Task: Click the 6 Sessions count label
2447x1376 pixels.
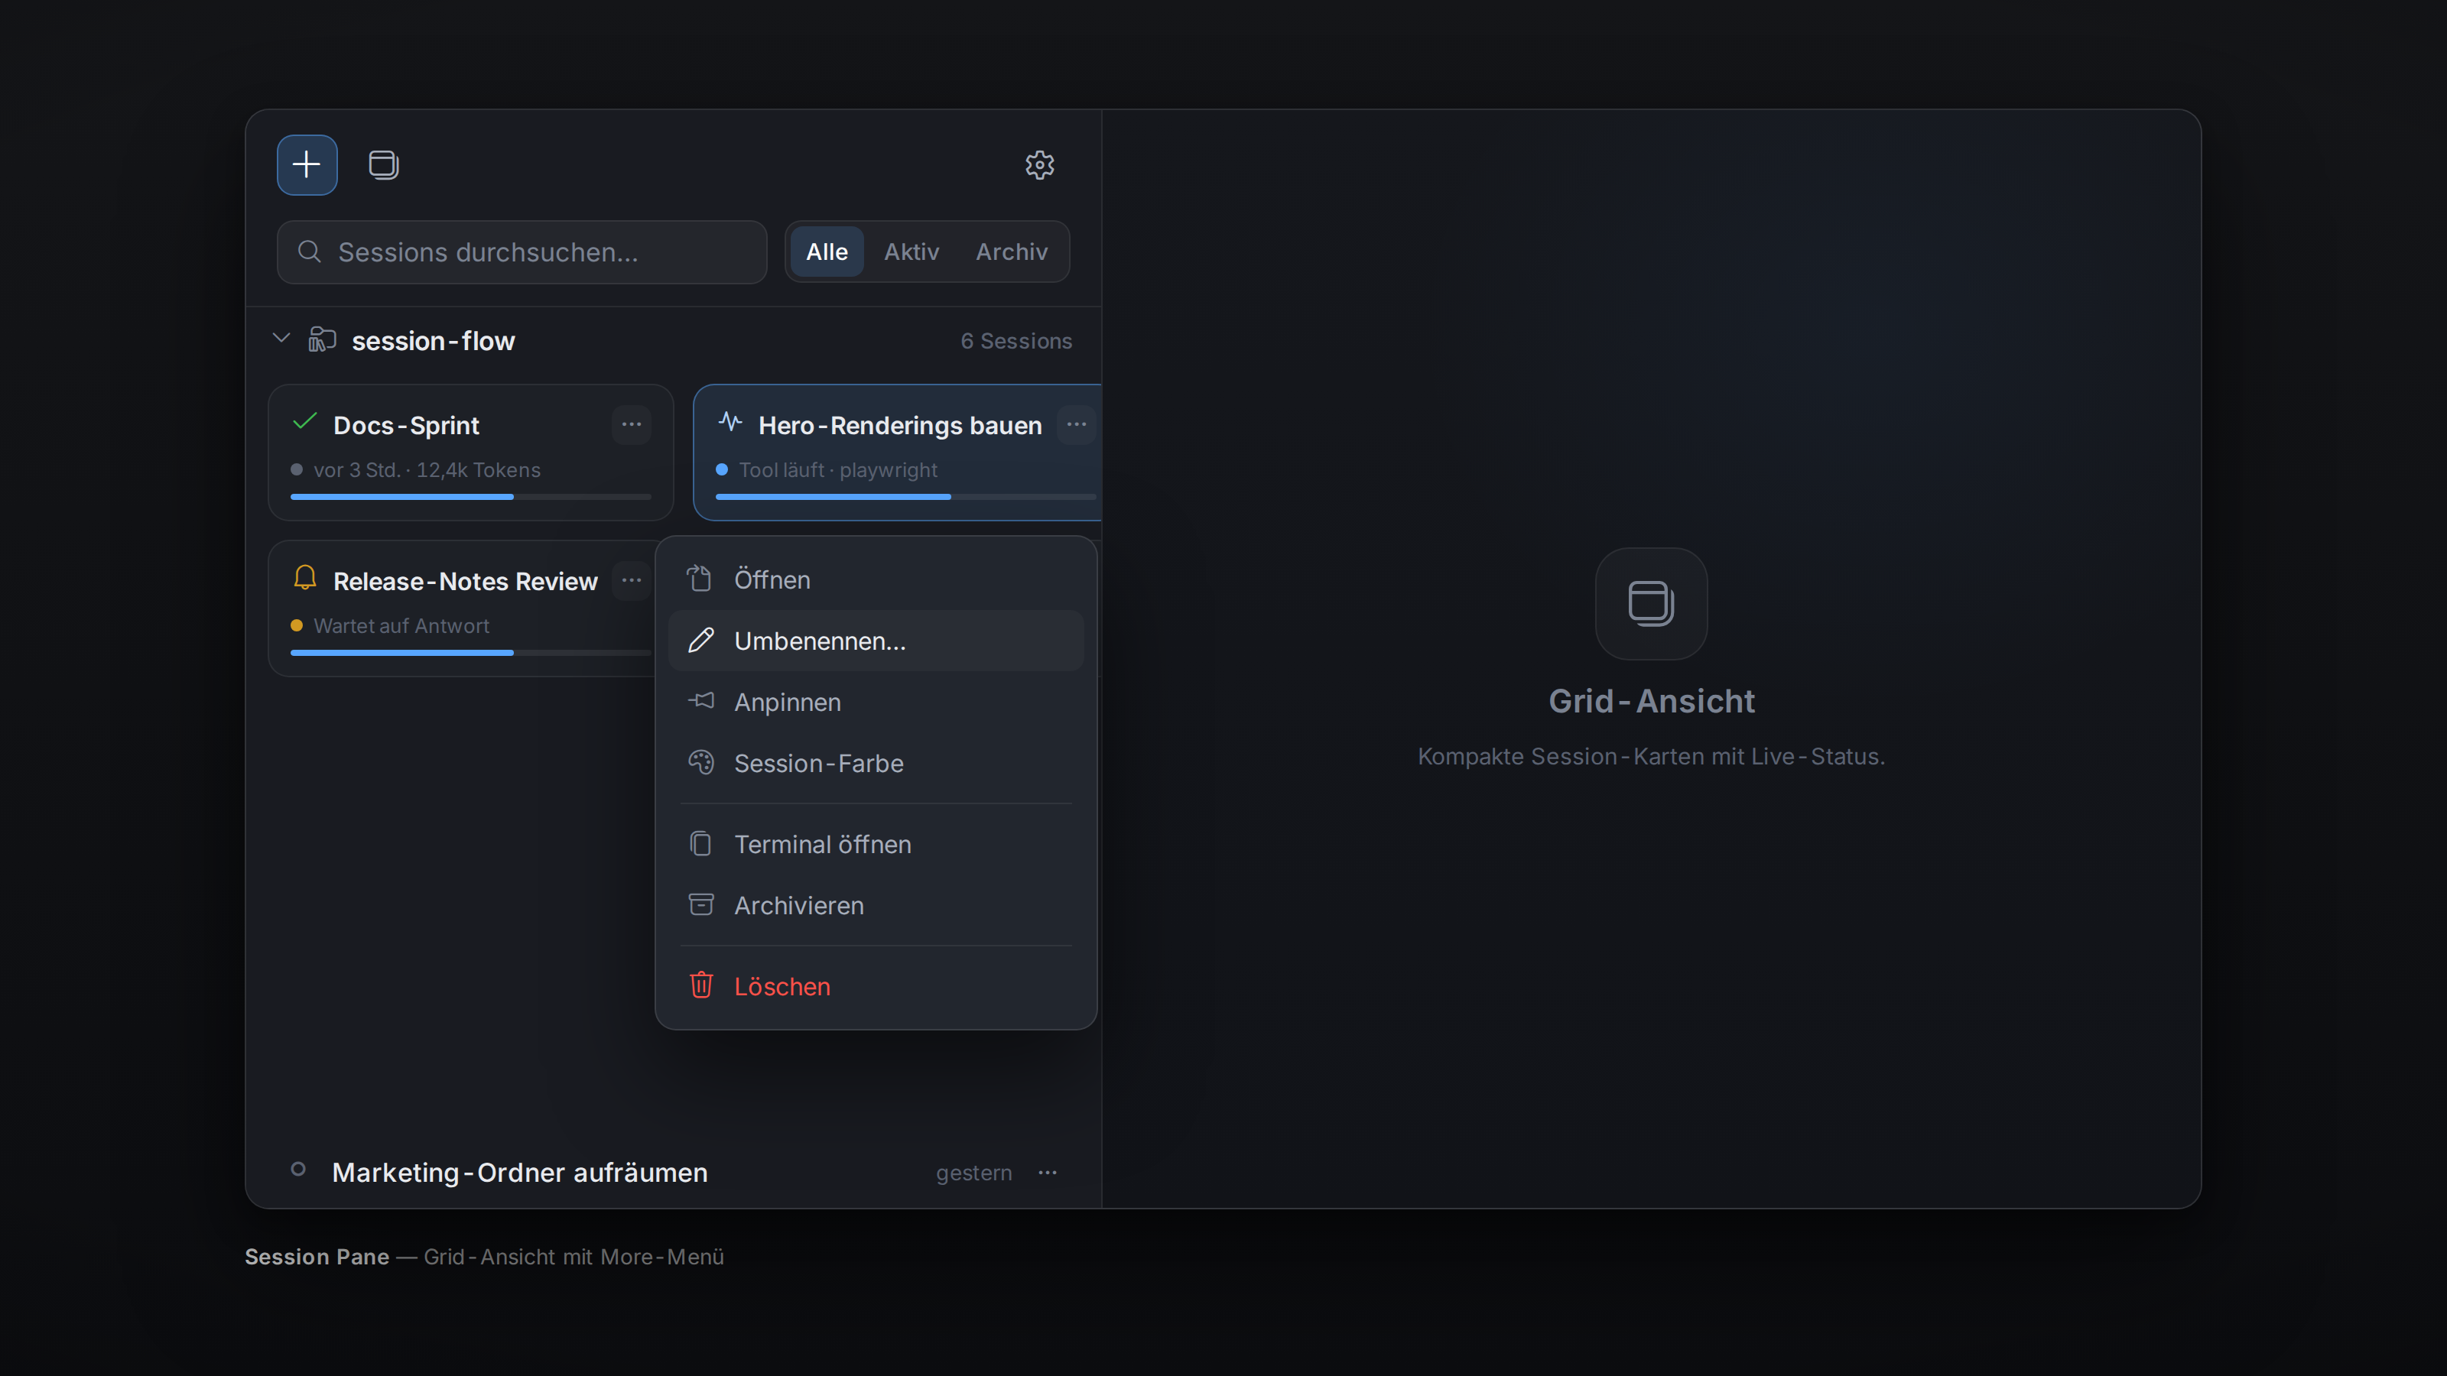Action: (1016, 341)
